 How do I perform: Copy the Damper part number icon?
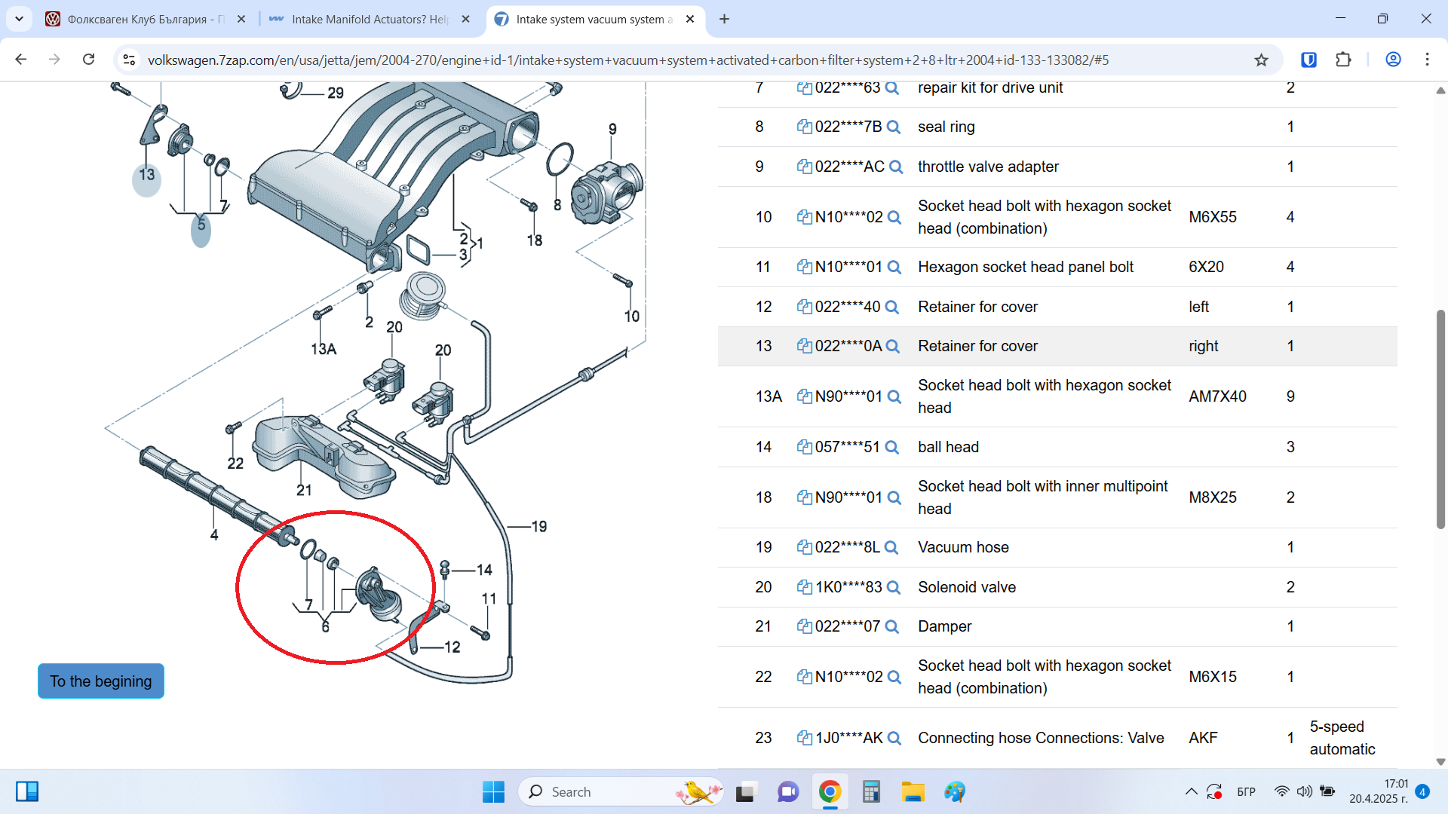click(x=804, y=626)
